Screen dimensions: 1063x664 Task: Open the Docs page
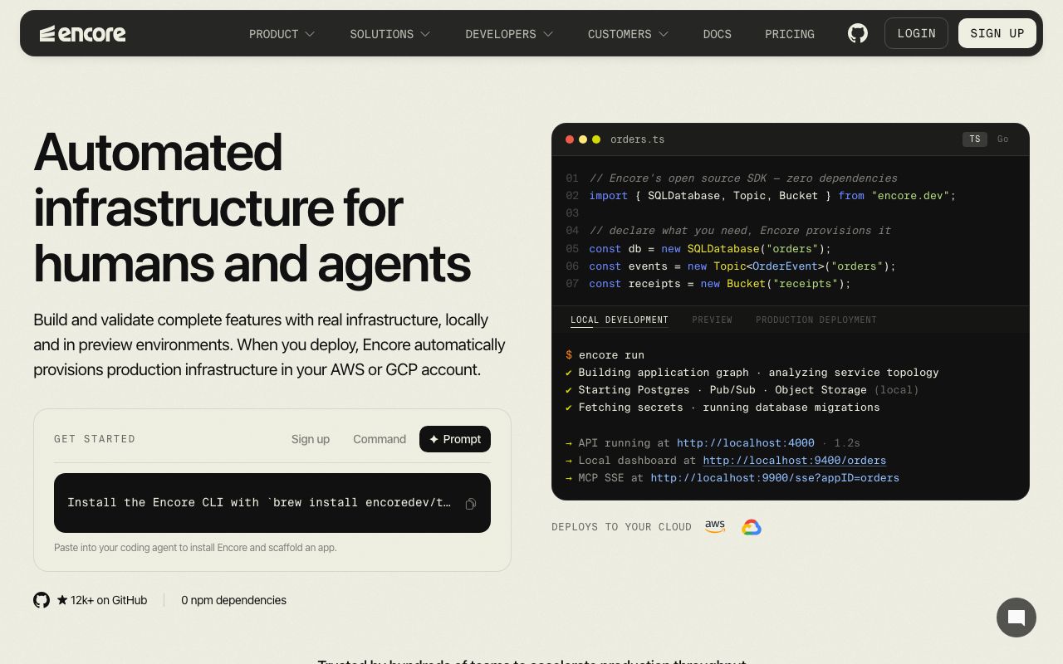718,34
